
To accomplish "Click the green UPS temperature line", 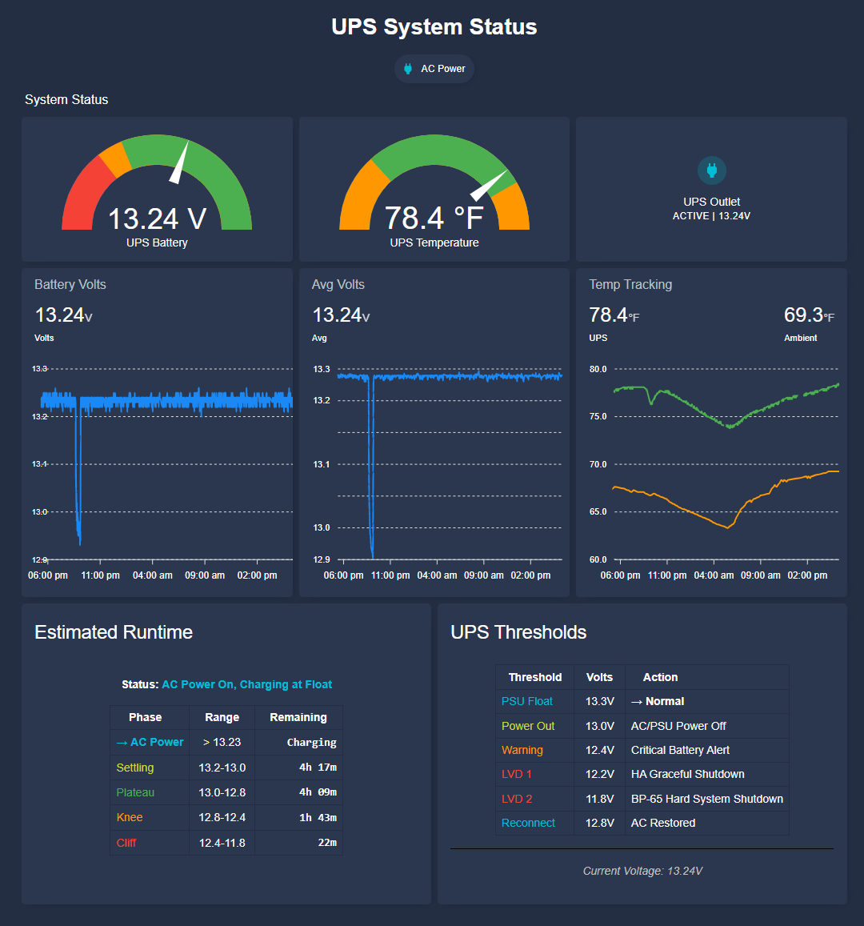I will tap(696, 409).
